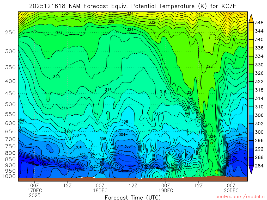The height and width of the screenshot is (200, 267).
Task: Click the 950 pressure axis label
Action: [x=10, y=171]
